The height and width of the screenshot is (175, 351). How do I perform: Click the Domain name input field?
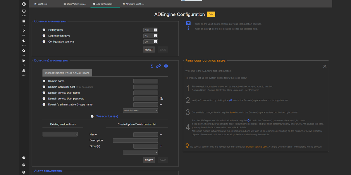(x=145, y=81)
